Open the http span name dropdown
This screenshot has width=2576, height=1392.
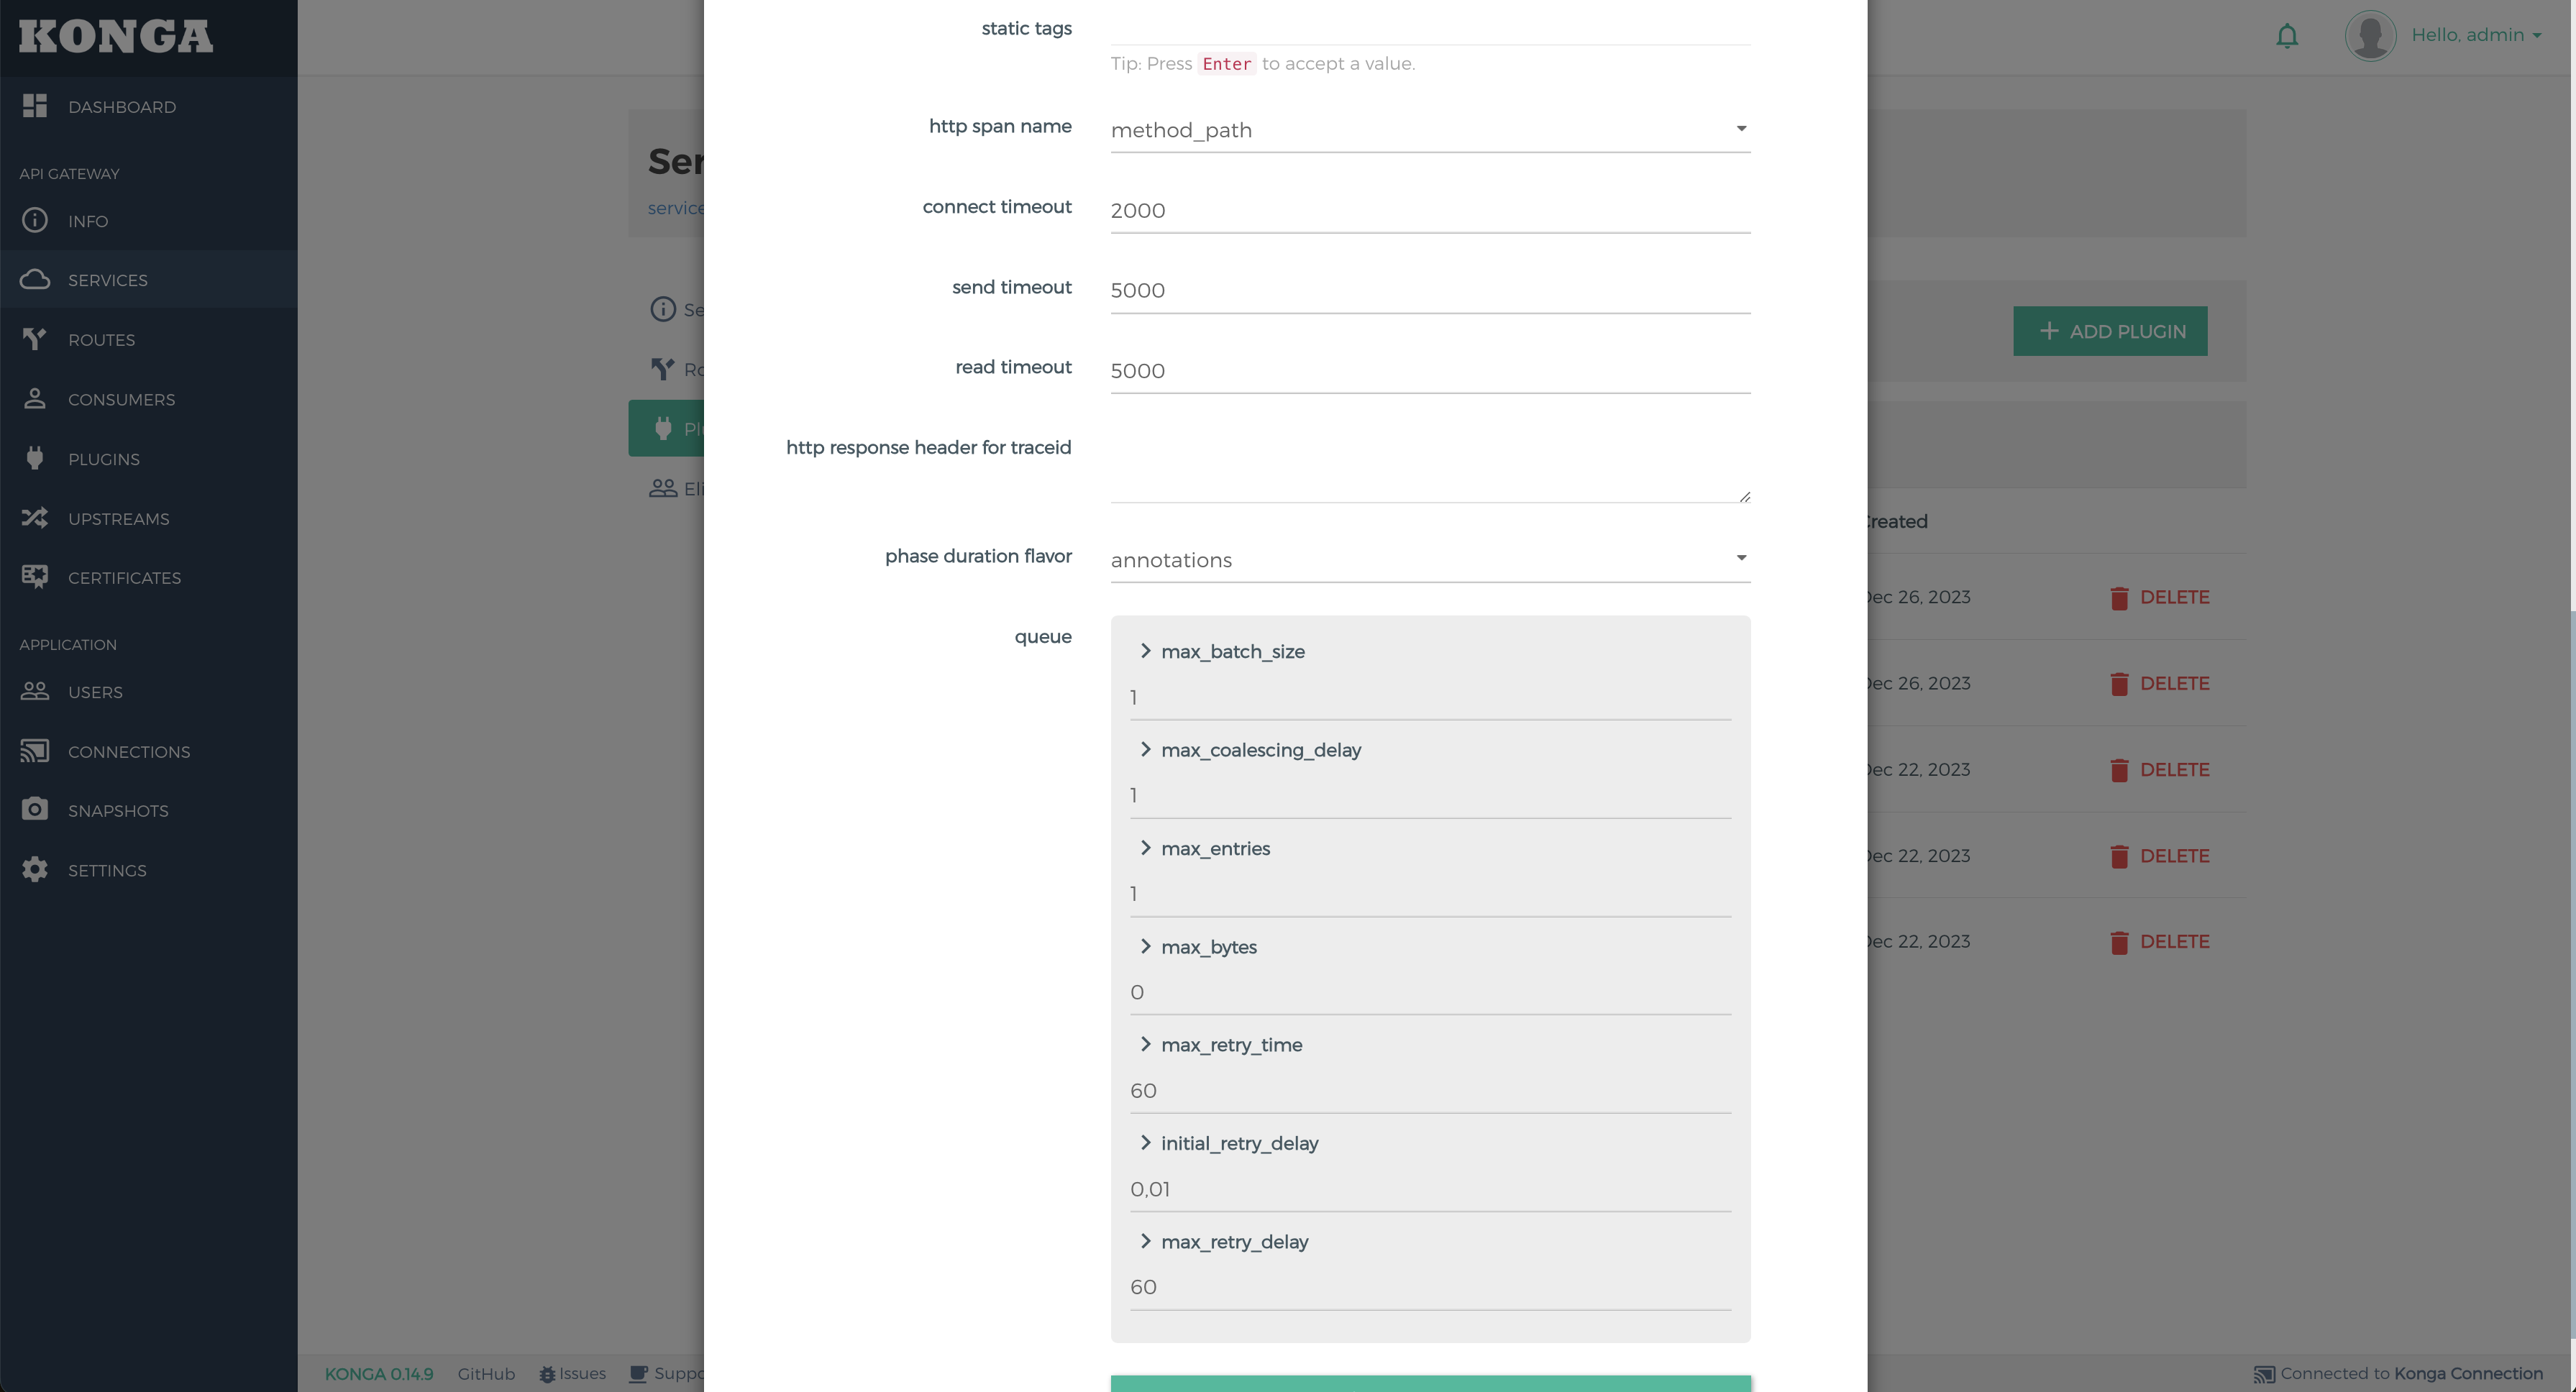[1429, 130]
